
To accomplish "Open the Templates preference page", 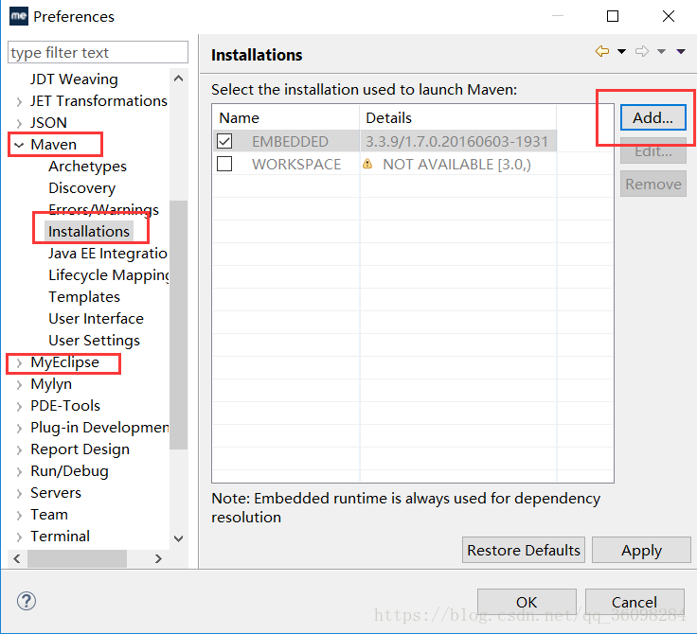I will (84, 297).
